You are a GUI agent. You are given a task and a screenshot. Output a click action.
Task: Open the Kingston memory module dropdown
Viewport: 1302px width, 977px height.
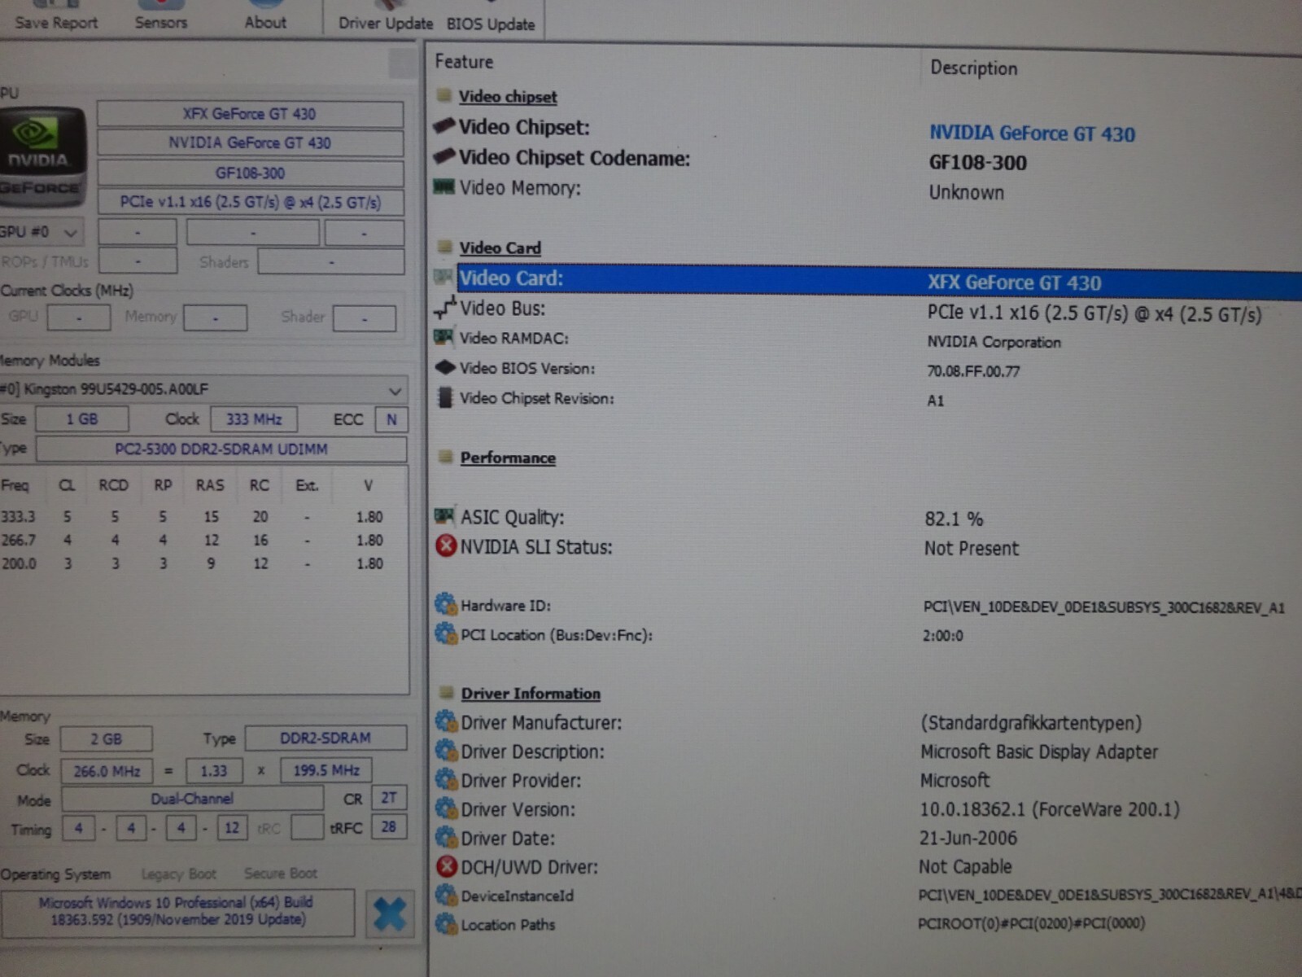pos(203,389)
